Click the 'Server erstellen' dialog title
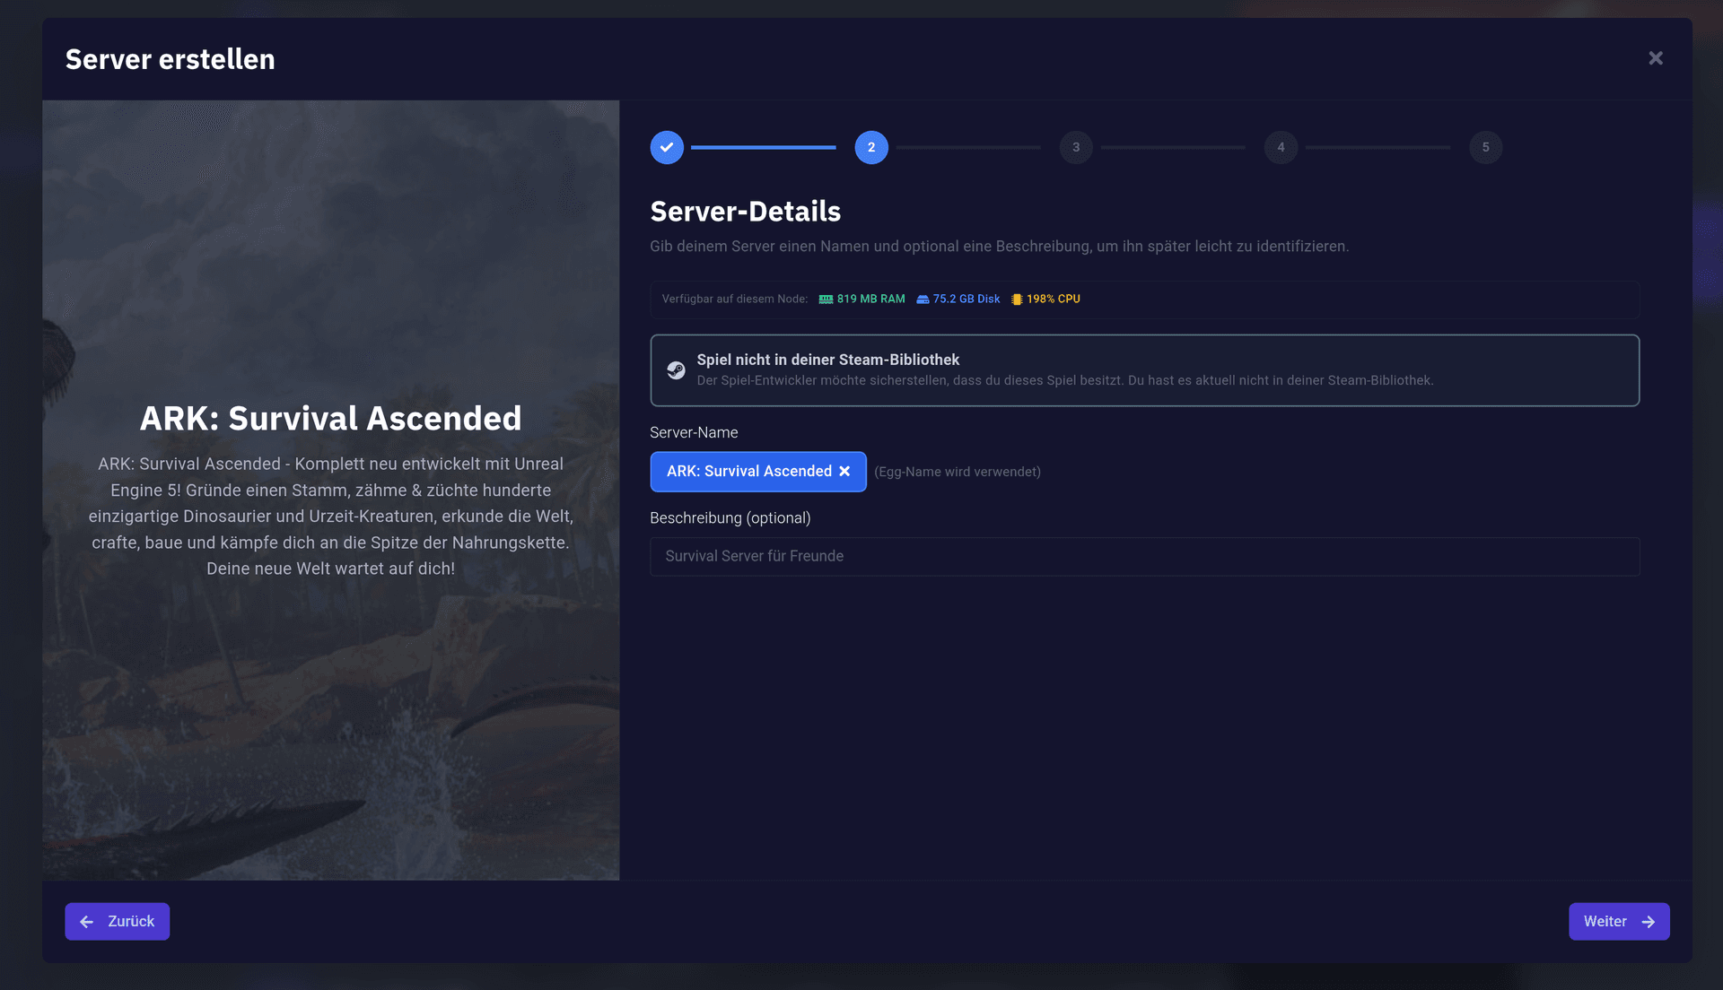Viewport: 1723px width, 990px height. pos(171,59)
